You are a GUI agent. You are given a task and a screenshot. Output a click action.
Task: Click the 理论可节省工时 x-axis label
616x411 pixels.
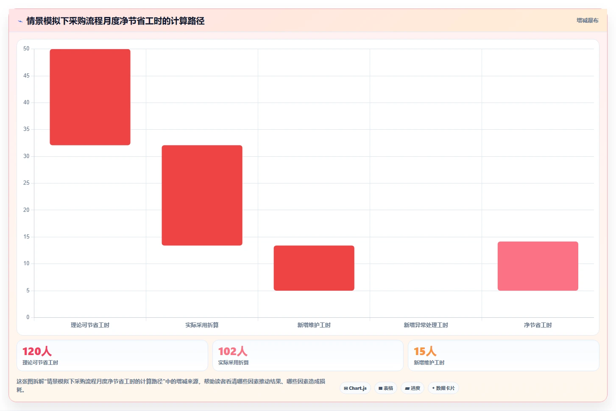90,325
